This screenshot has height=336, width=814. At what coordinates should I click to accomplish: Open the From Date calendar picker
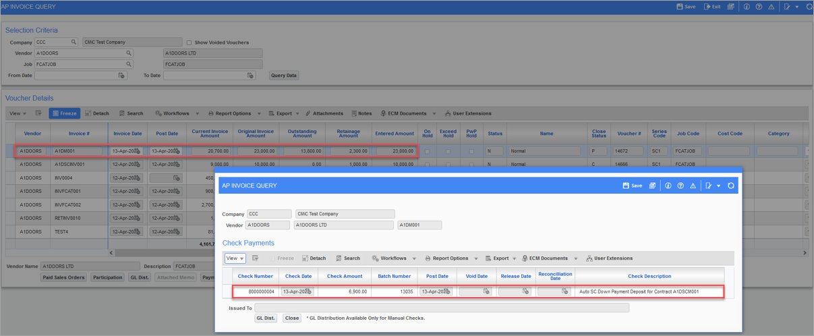[121, 76]
